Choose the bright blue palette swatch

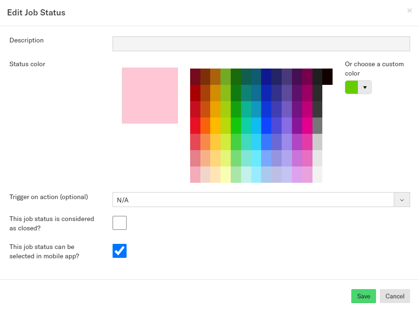pos(266,125)
